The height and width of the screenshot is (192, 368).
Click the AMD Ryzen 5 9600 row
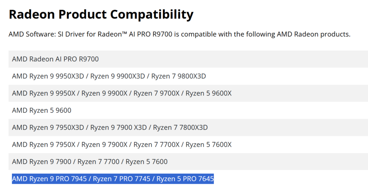(42, 110)
